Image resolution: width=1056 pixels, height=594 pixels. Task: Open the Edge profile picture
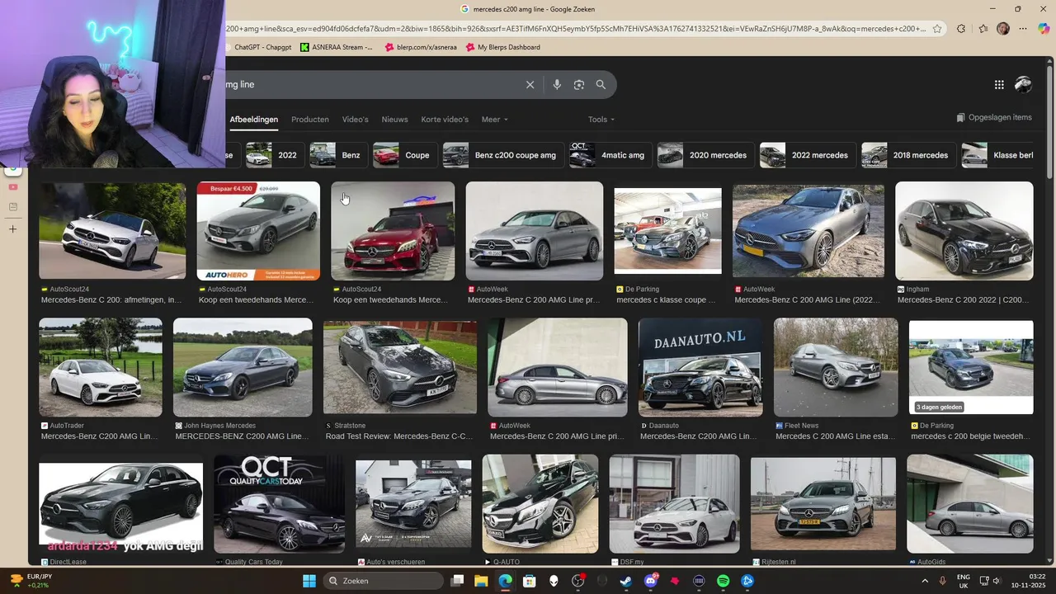click(1002, 28)
